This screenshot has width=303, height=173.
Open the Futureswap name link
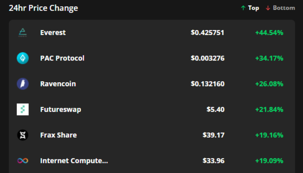coord(60,110)
